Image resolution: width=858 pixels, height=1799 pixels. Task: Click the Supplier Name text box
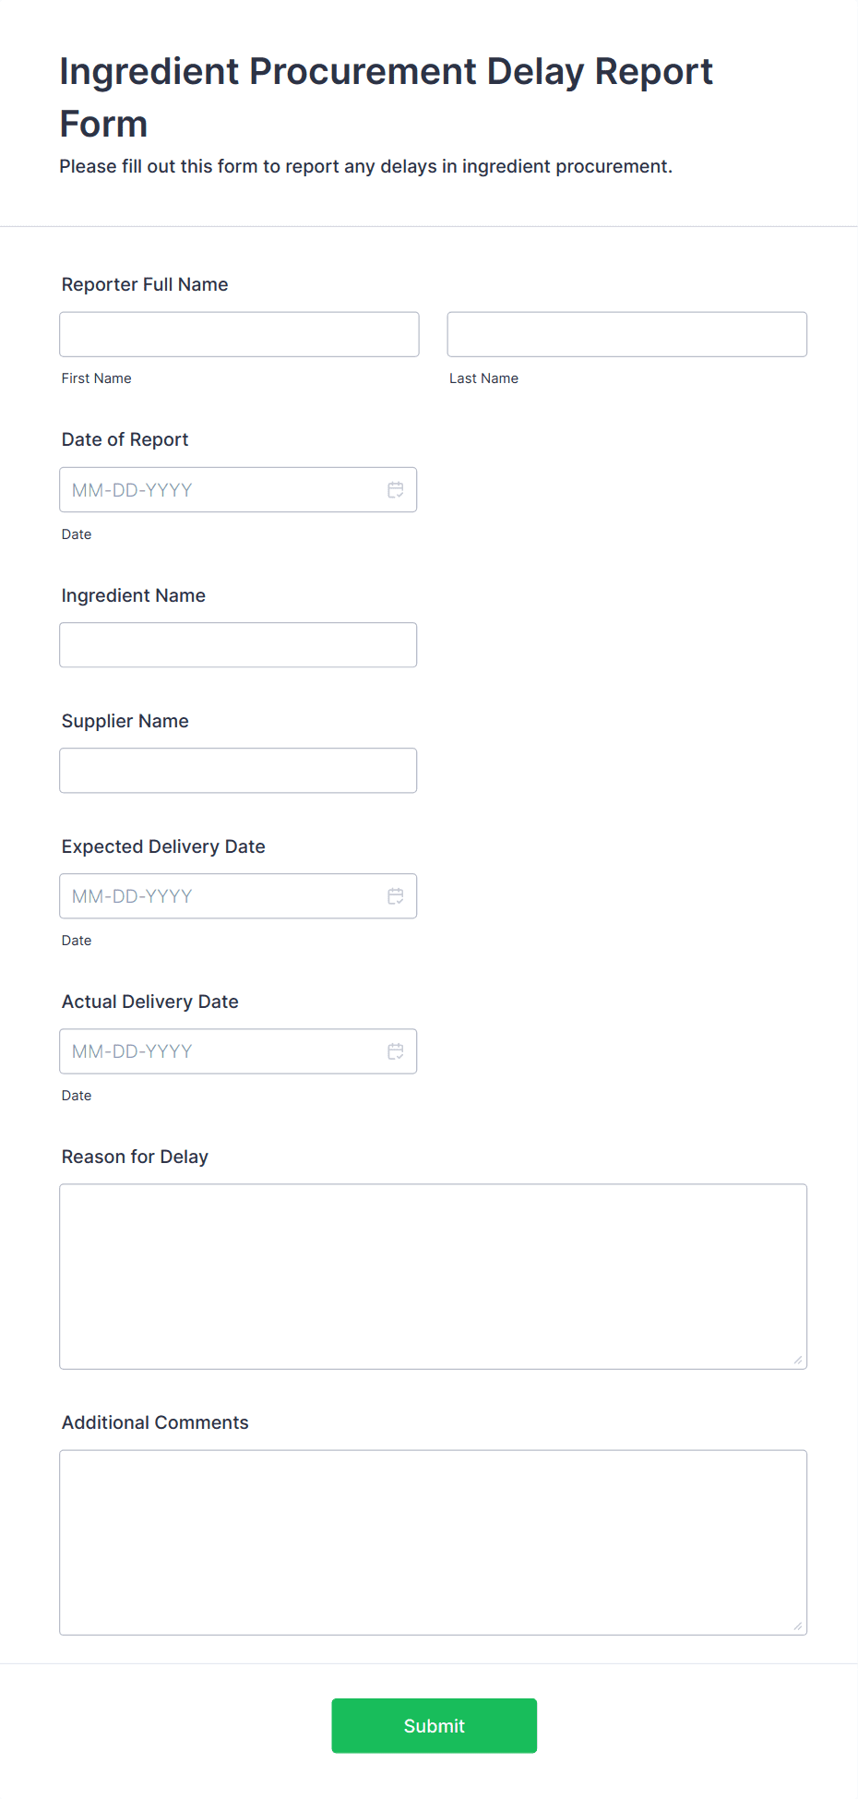click(238, 770)
